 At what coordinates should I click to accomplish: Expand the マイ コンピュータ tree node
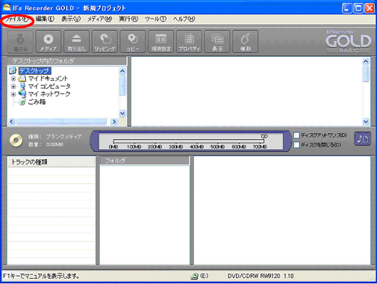coord(13,87)
